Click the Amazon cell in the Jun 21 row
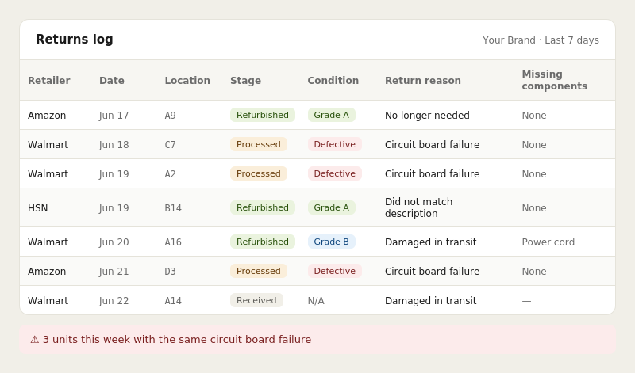 [x=47, y=271]
